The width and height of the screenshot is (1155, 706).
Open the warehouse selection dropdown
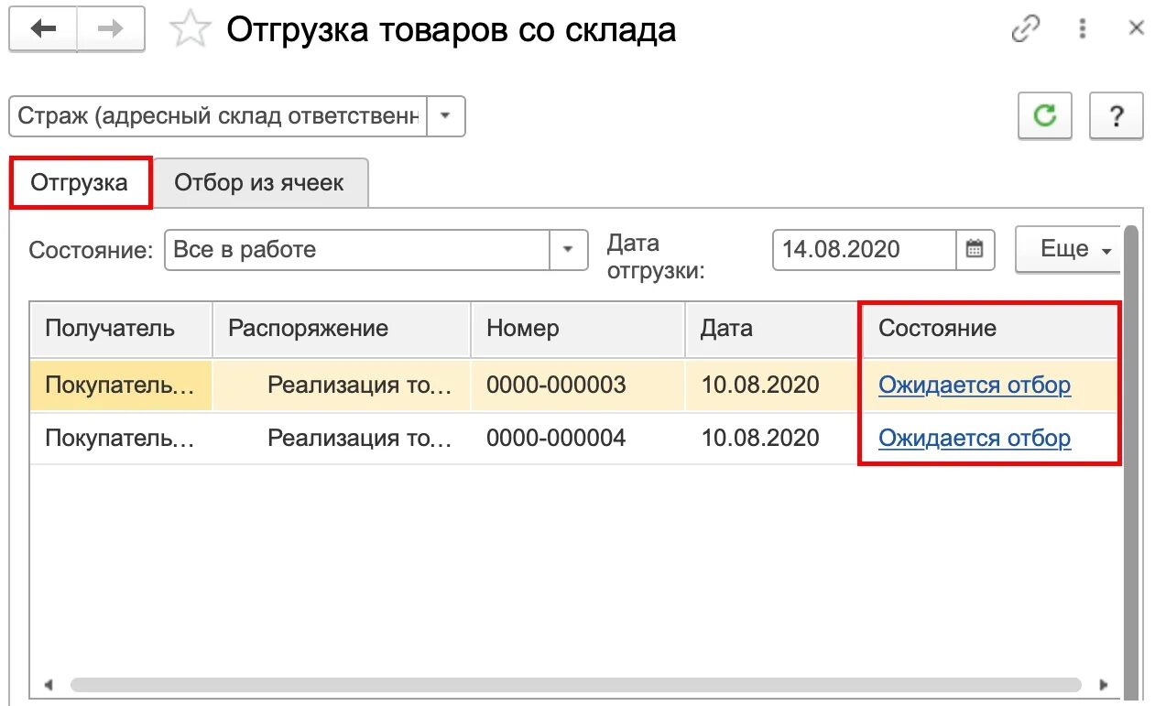(x=446, y=115)
